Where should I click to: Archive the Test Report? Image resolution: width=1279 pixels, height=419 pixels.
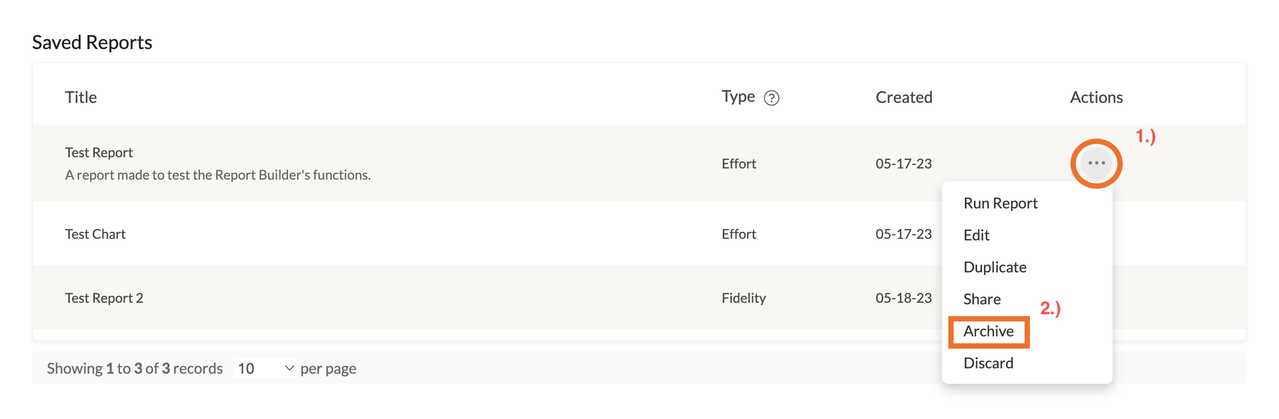tap(988, 332)
